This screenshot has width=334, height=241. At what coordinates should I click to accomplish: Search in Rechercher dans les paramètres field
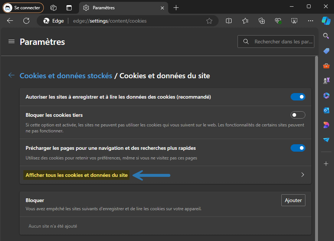pos(276,42)
